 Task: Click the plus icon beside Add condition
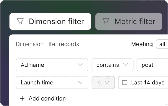point(22,98)
